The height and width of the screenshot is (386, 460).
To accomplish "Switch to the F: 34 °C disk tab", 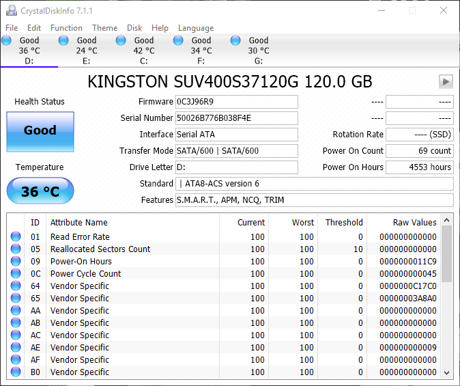I will (x=201, y=51).
